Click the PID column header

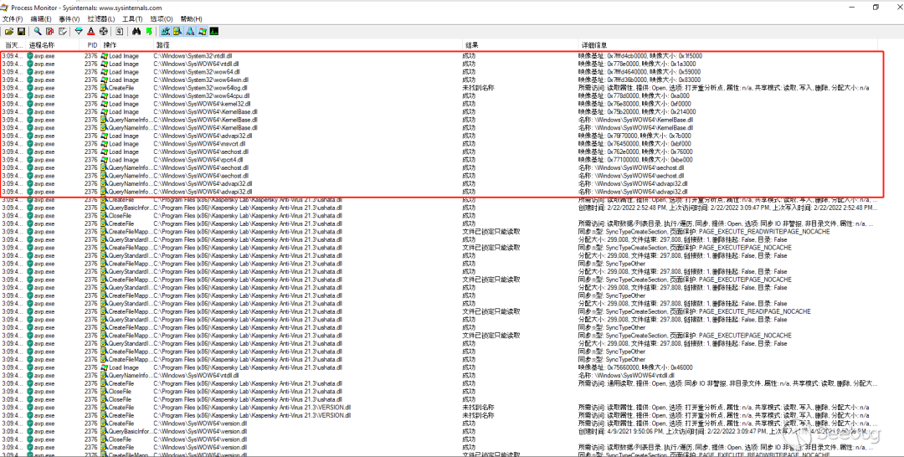pos(90,45)
